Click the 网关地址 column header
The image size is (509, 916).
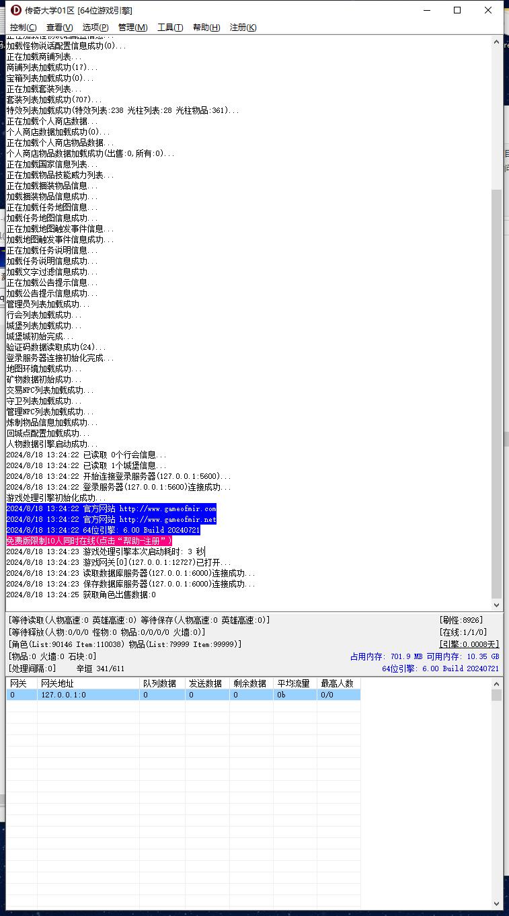88,683
